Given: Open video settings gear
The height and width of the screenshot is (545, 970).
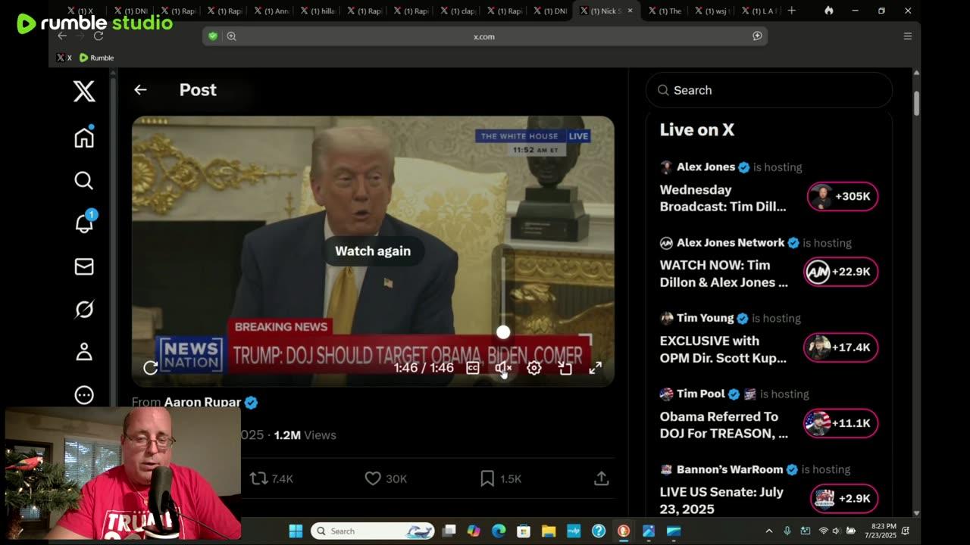Looking at the screenshot, I should (x=534, y=368).
